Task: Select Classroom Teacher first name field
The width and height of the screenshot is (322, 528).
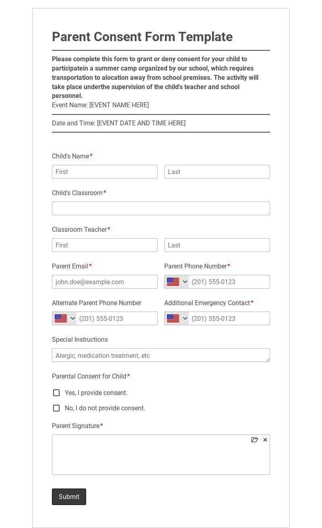Action: (105, 245)
